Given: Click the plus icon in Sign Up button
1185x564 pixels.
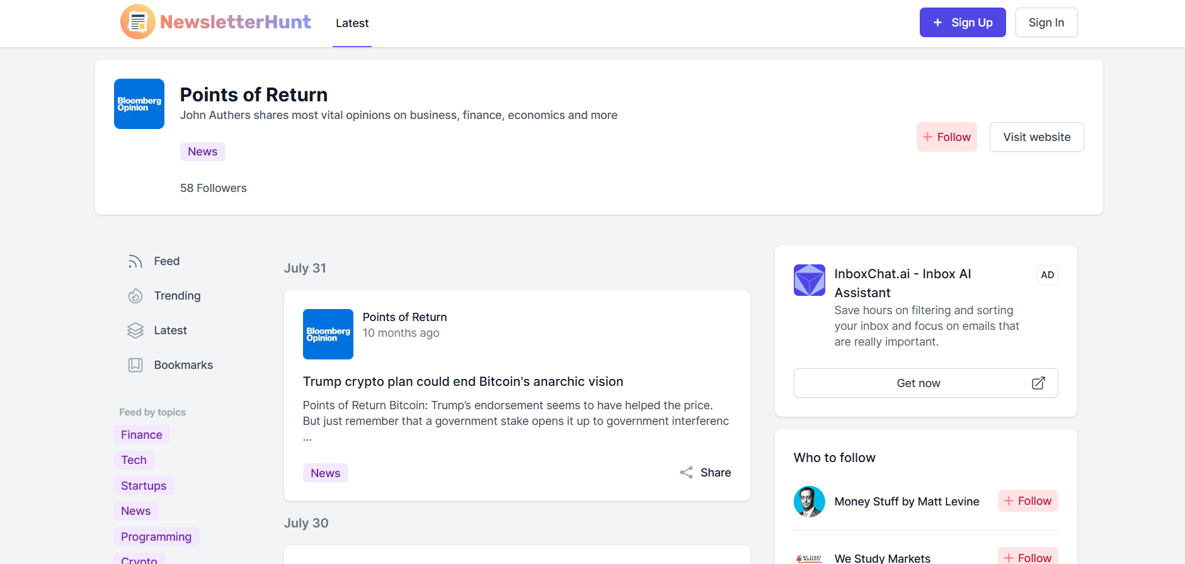Looking at the screenshot, I should (937, 23).
